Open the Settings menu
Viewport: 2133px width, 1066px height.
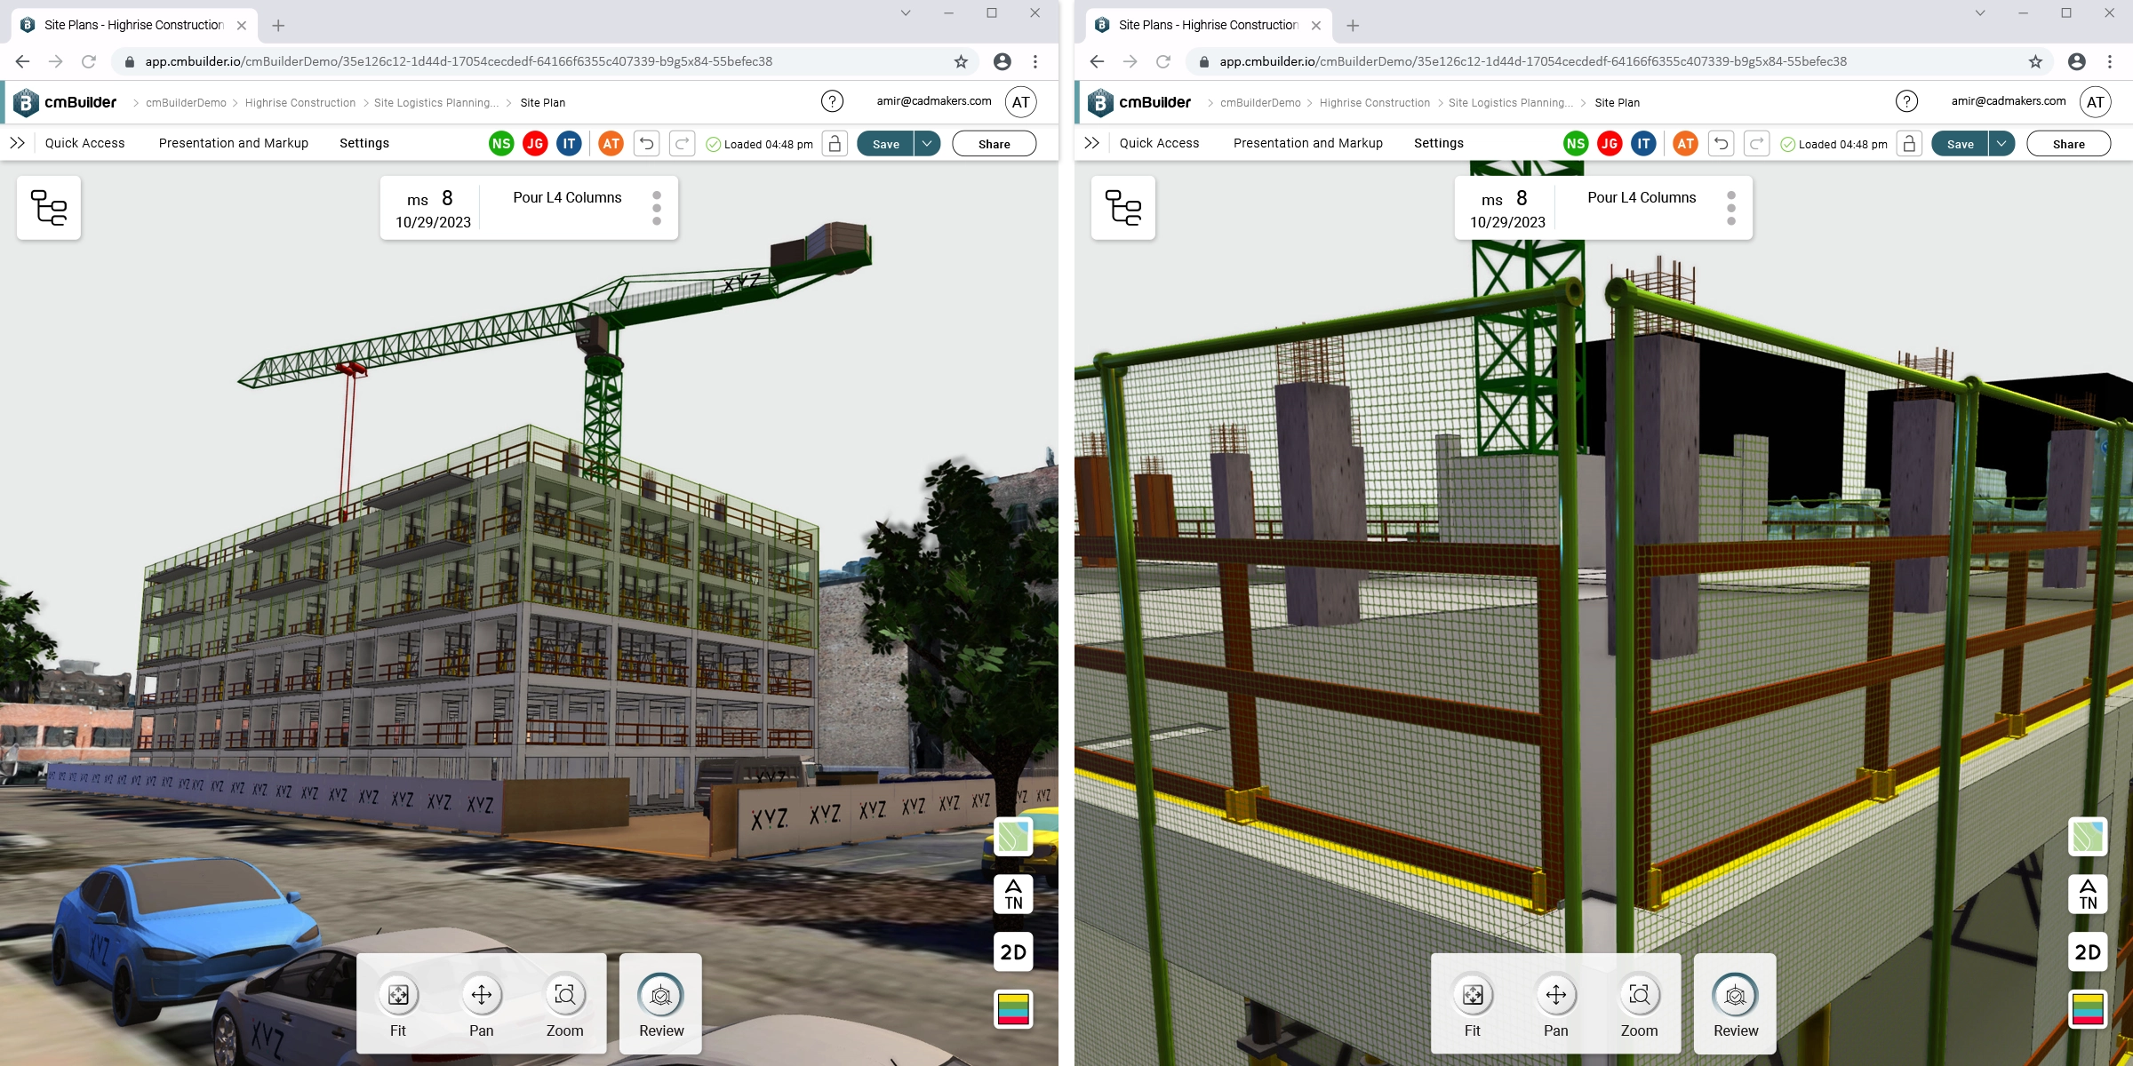(x=364, y=142)
